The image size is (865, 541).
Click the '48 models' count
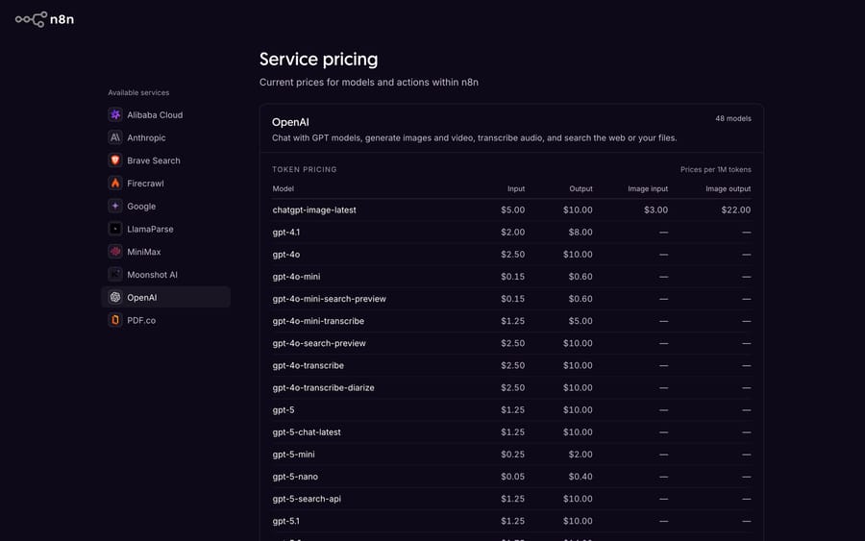point(733,118)
